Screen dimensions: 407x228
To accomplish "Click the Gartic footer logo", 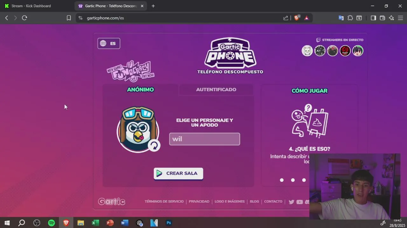I will (112, 202).
